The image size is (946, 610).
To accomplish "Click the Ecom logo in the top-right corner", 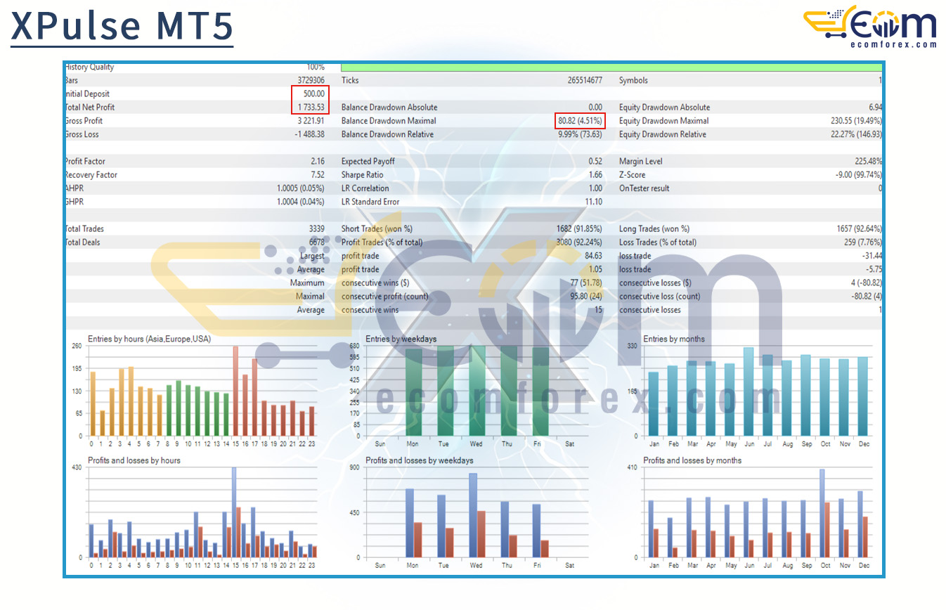I will pos(870,25).
